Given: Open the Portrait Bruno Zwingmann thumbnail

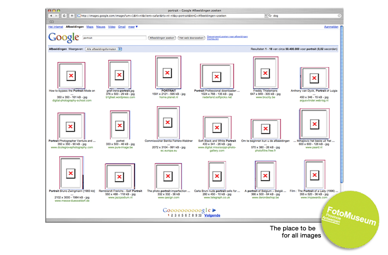Looking at the screenshot, I should [71, 173].
